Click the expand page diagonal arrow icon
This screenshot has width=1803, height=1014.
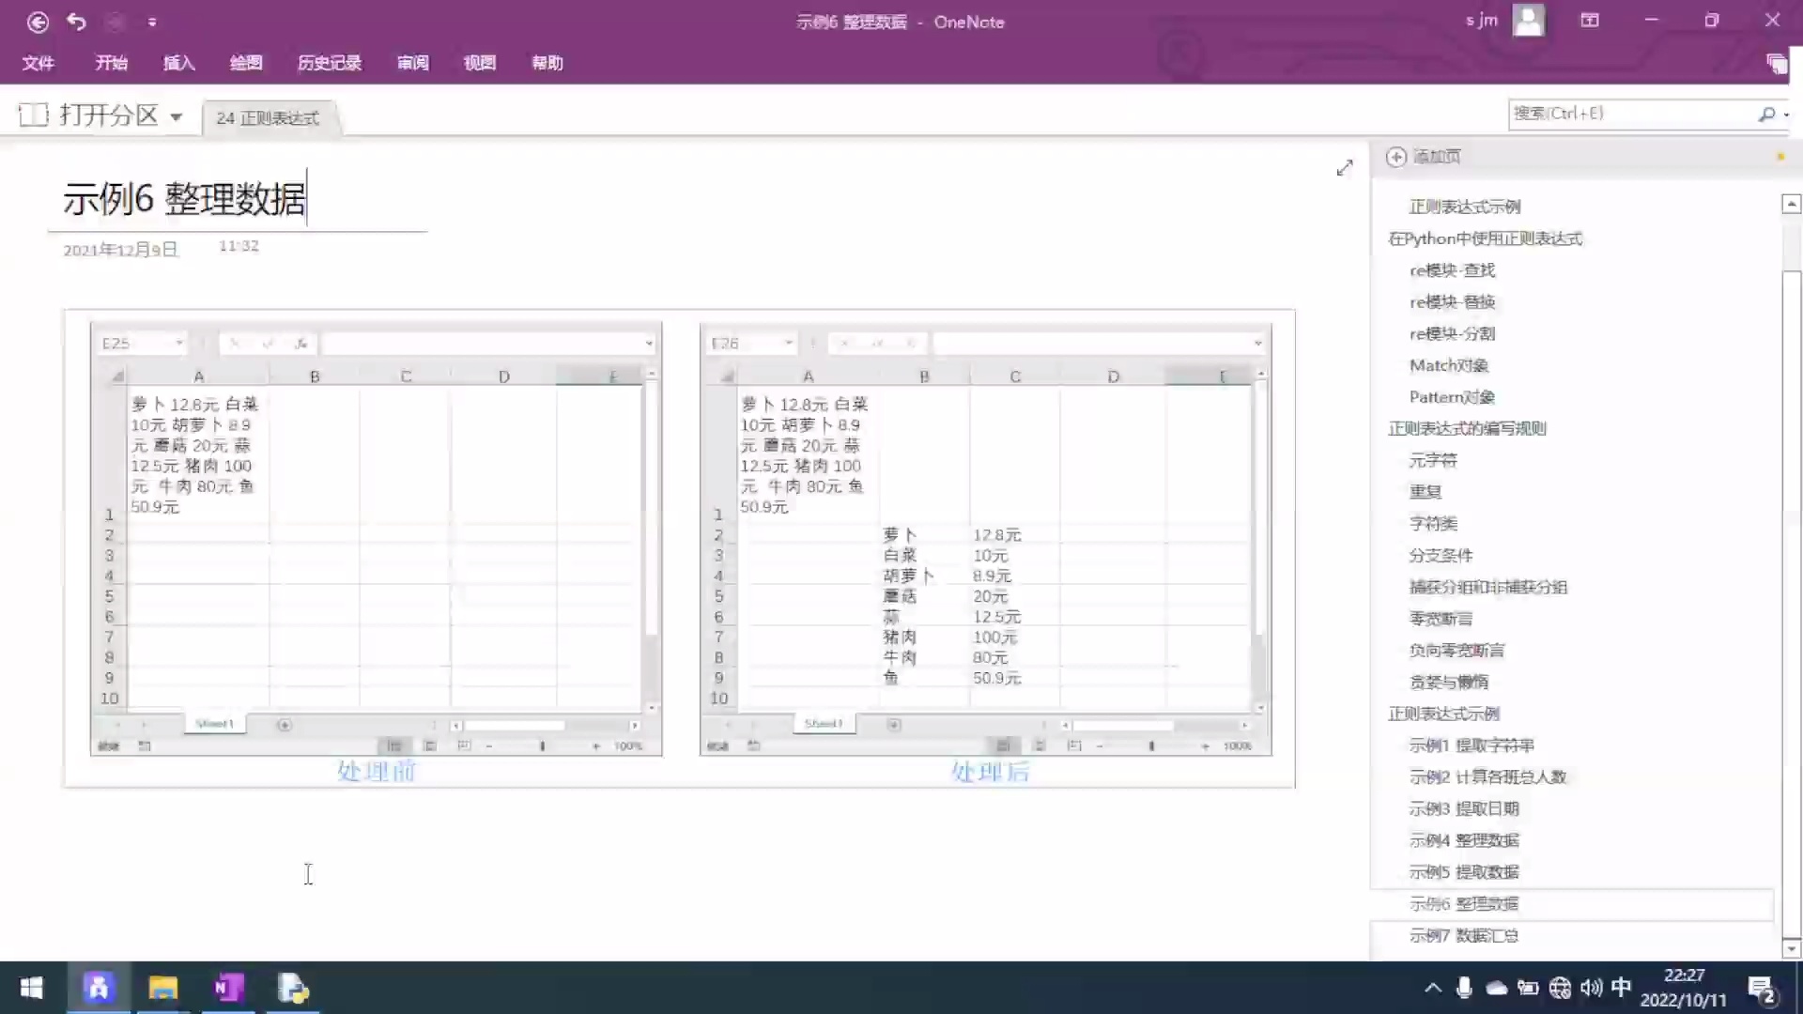pos(1345,168)
